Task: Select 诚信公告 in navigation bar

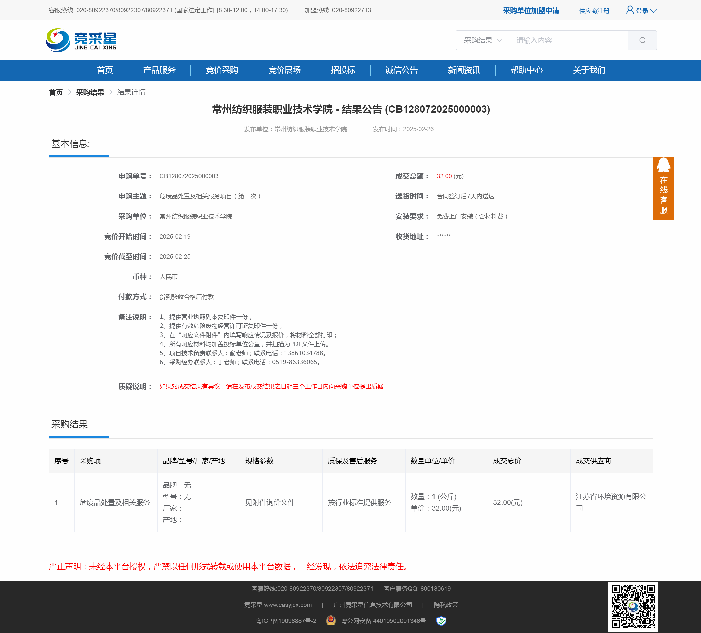Action: pos(401,70)
